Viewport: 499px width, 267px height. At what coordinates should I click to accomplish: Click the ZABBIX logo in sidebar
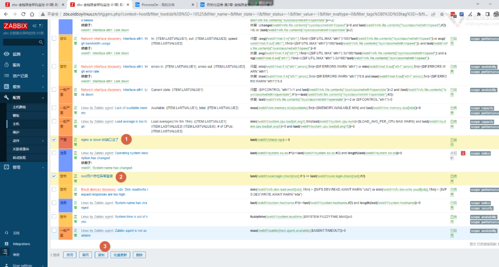point(15,26)
